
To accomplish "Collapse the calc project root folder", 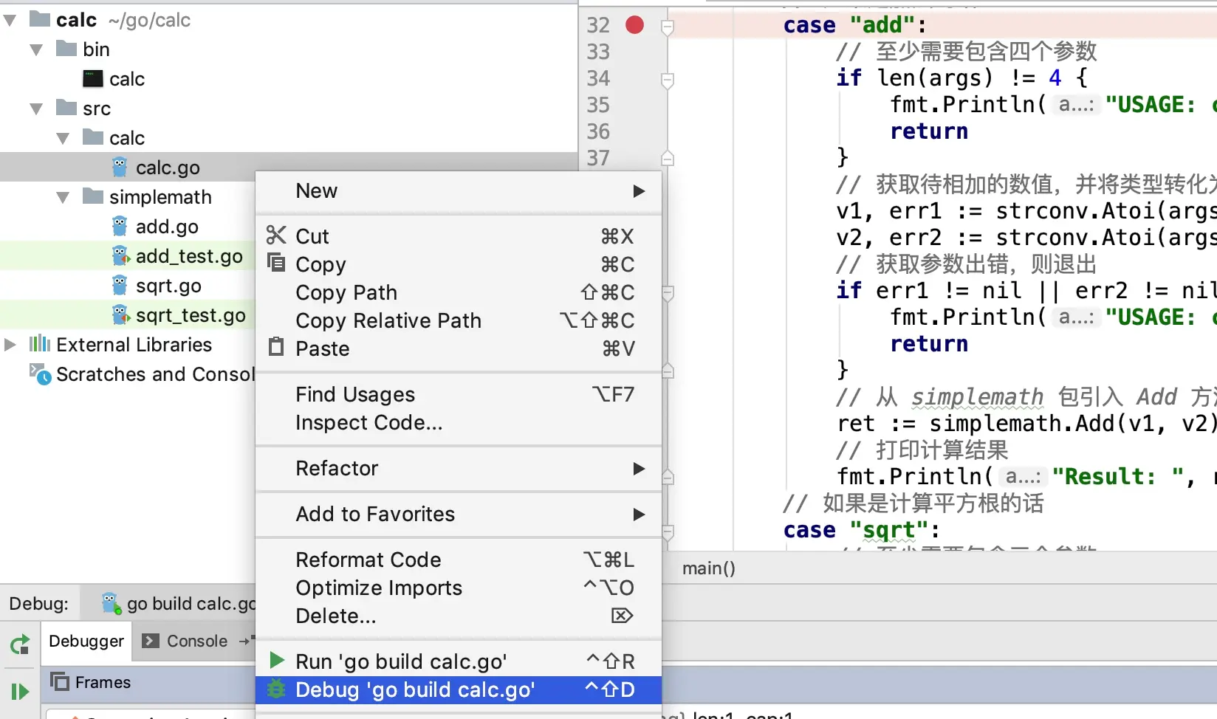I will pyautogui.click(x=10, y=21).
